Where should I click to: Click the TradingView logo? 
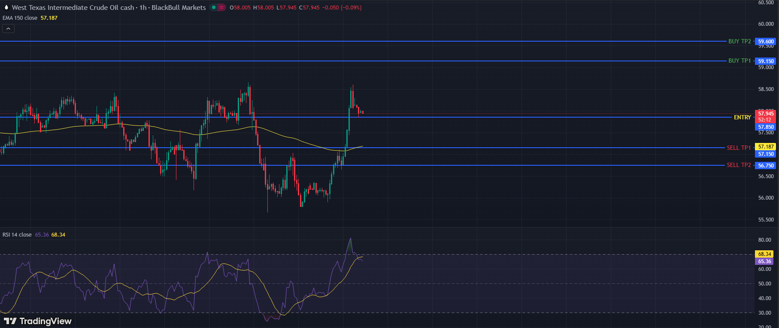[x=38, y=321]
